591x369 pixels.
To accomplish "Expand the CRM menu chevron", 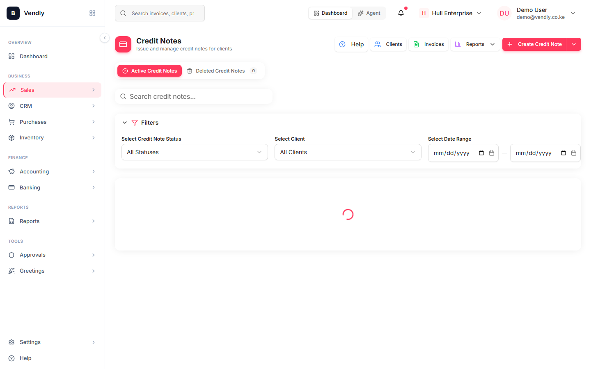I will [94, 106].
